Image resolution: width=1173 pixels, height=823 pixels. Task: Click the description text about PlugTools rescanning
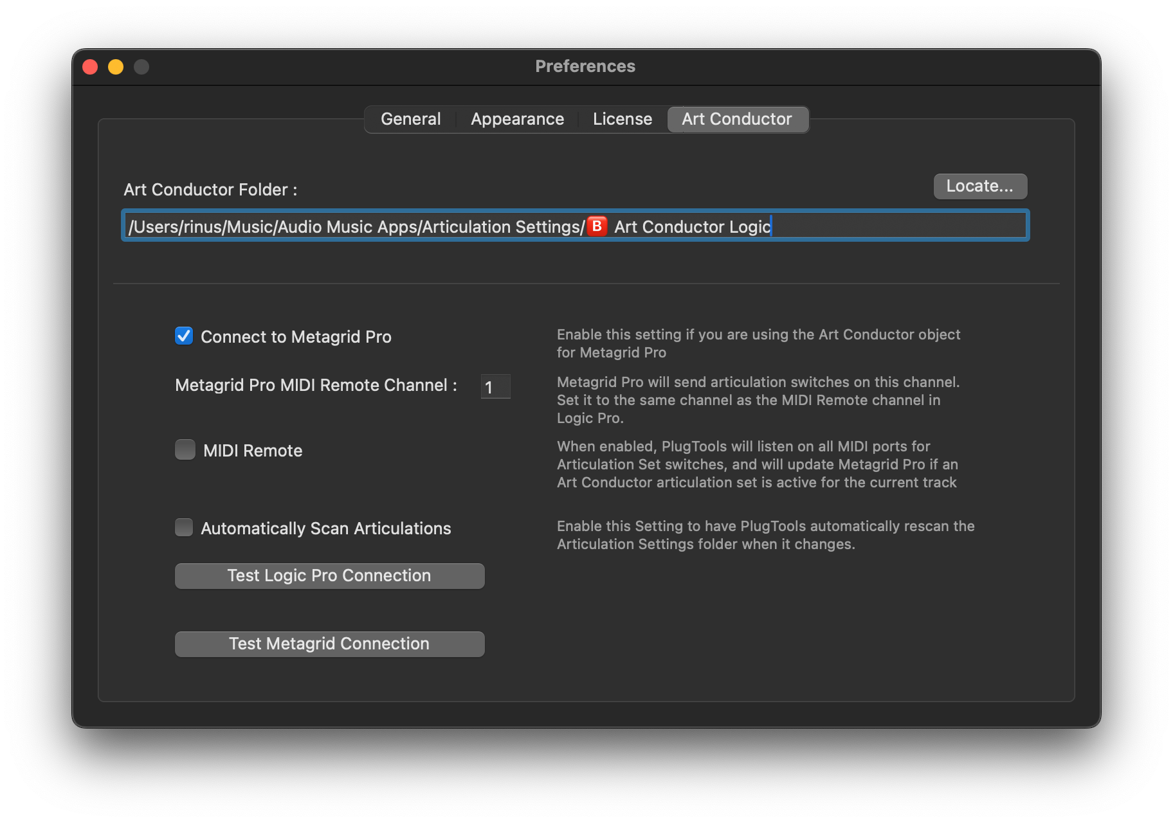[x=765, y=535]
